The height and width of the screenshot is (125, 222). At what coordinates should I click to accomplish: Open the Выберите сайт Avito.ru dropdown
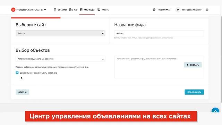coord(60,33)
